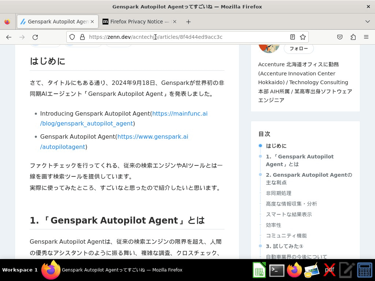This screenshot has width=375, height=281.
Task: Click the Firefox launcher in taskbar tray
Action: click(294, 270)
